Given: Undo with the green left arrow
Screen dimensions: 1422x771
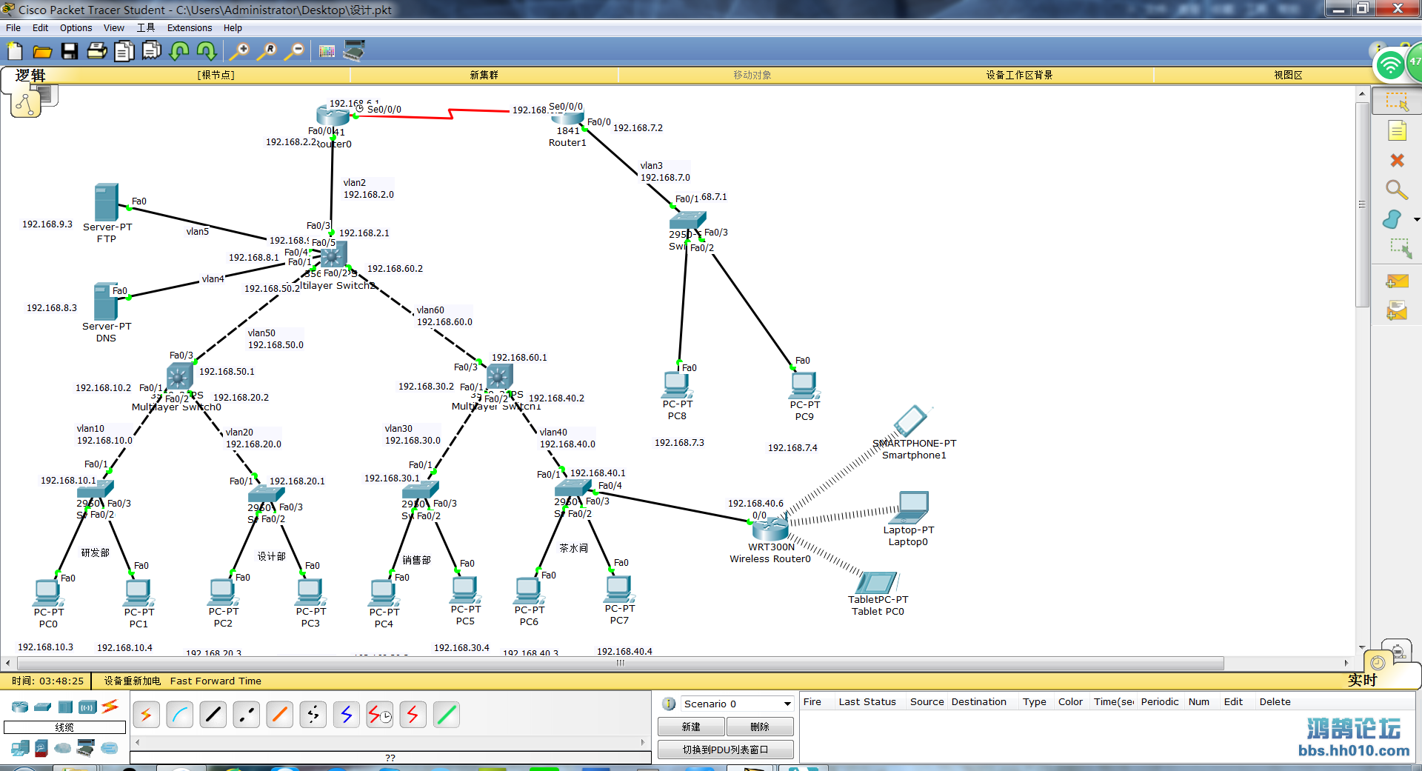Looking at the screenshot, I should (179, 51).
